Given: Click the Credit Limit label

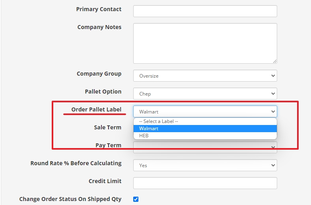Looking at the screenshot, I should (105, 181).
